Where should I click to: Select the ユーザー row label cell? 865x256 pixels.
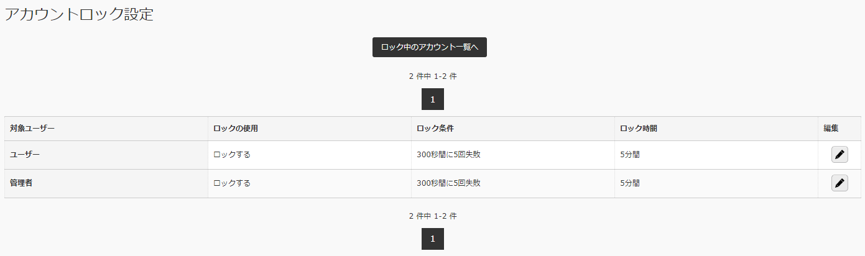click(x=106, y=155)
